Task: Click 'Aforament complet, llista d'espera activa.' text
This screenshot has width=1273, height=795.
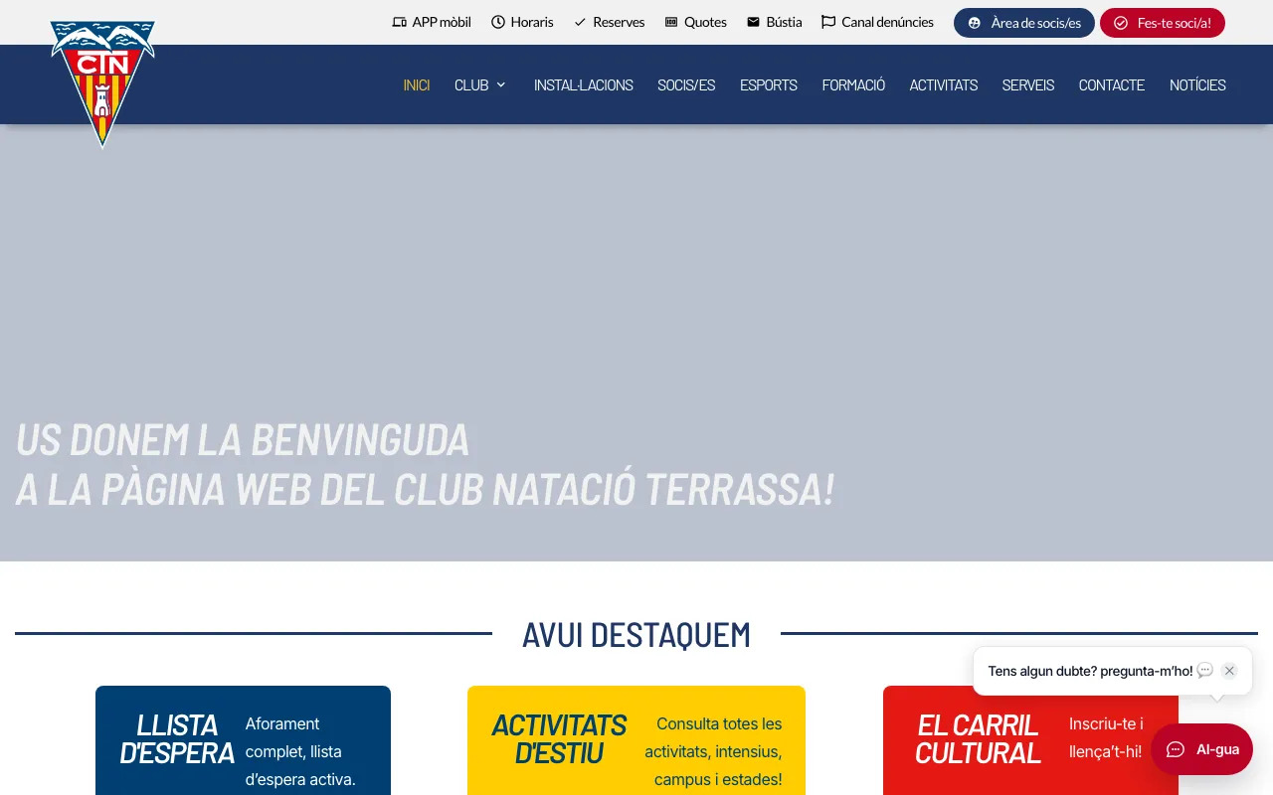Action: tap(300, 751)
